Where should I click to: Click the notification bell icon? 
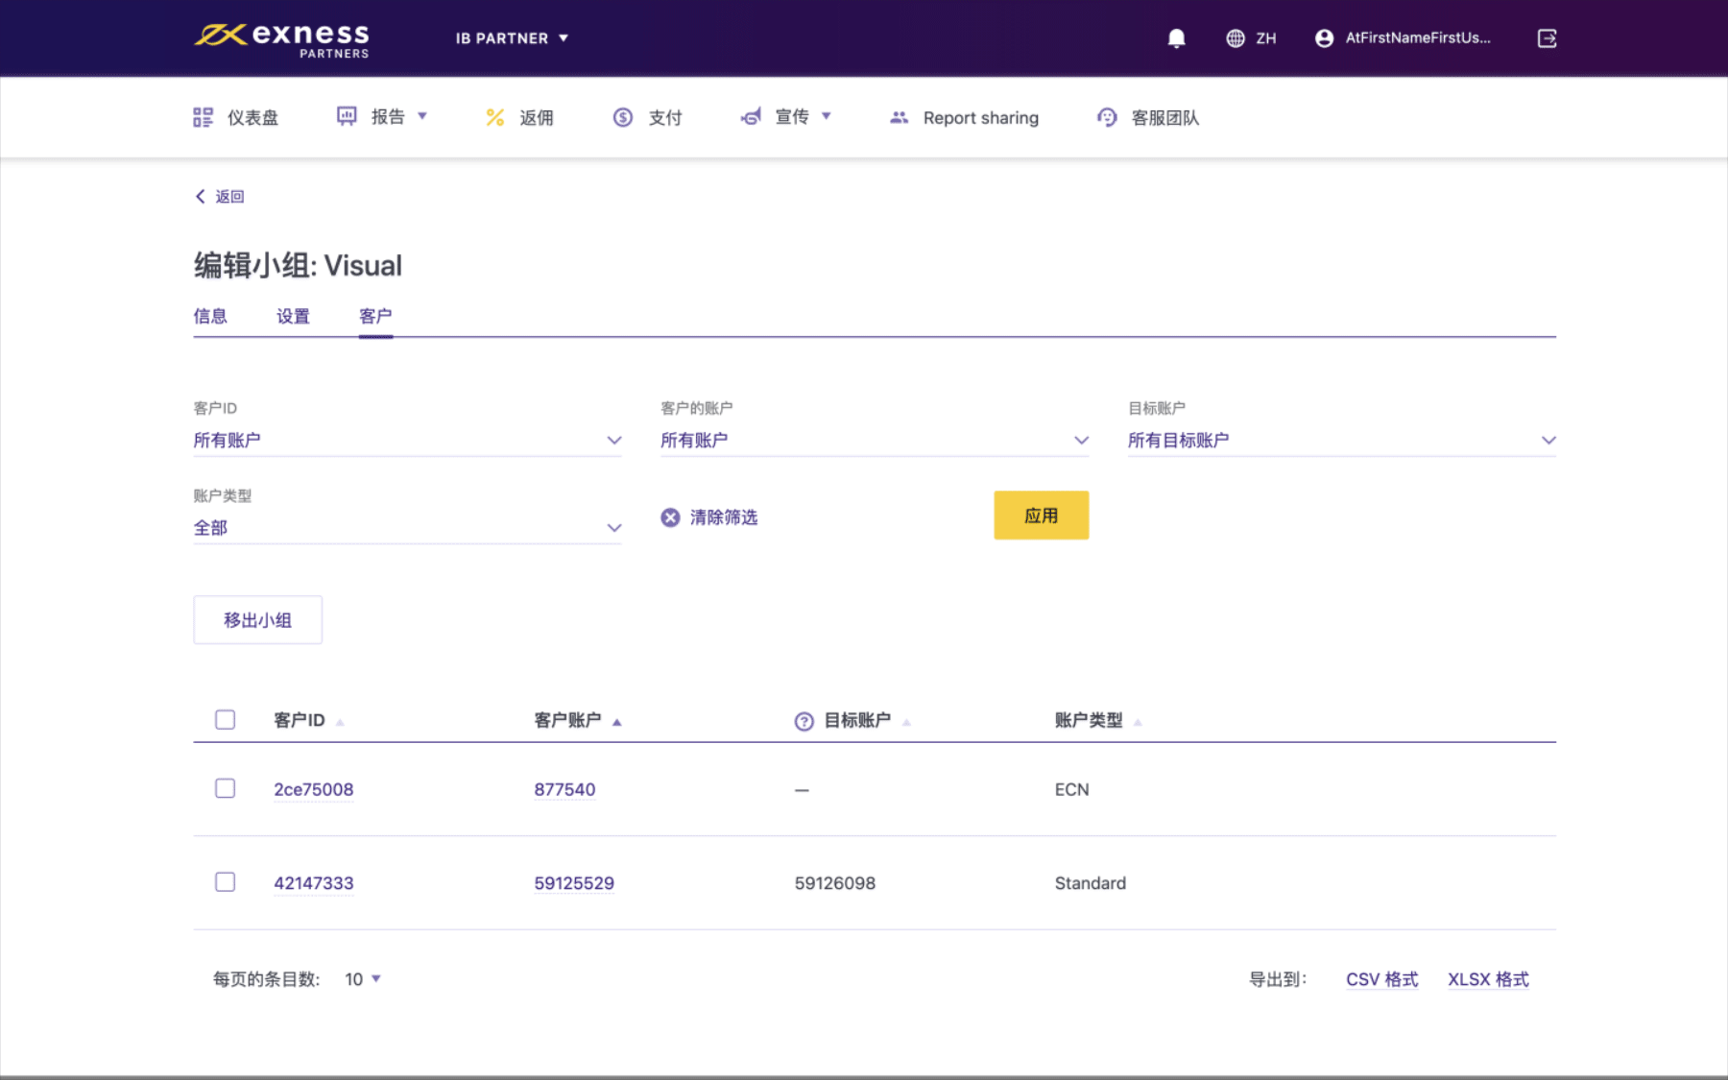click(1176, 38)
